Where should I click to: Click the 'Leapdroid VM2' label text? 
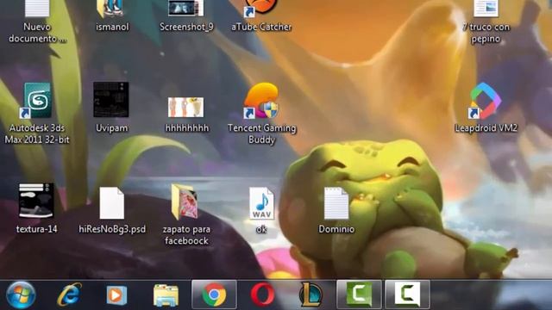[x=486, y=128]
